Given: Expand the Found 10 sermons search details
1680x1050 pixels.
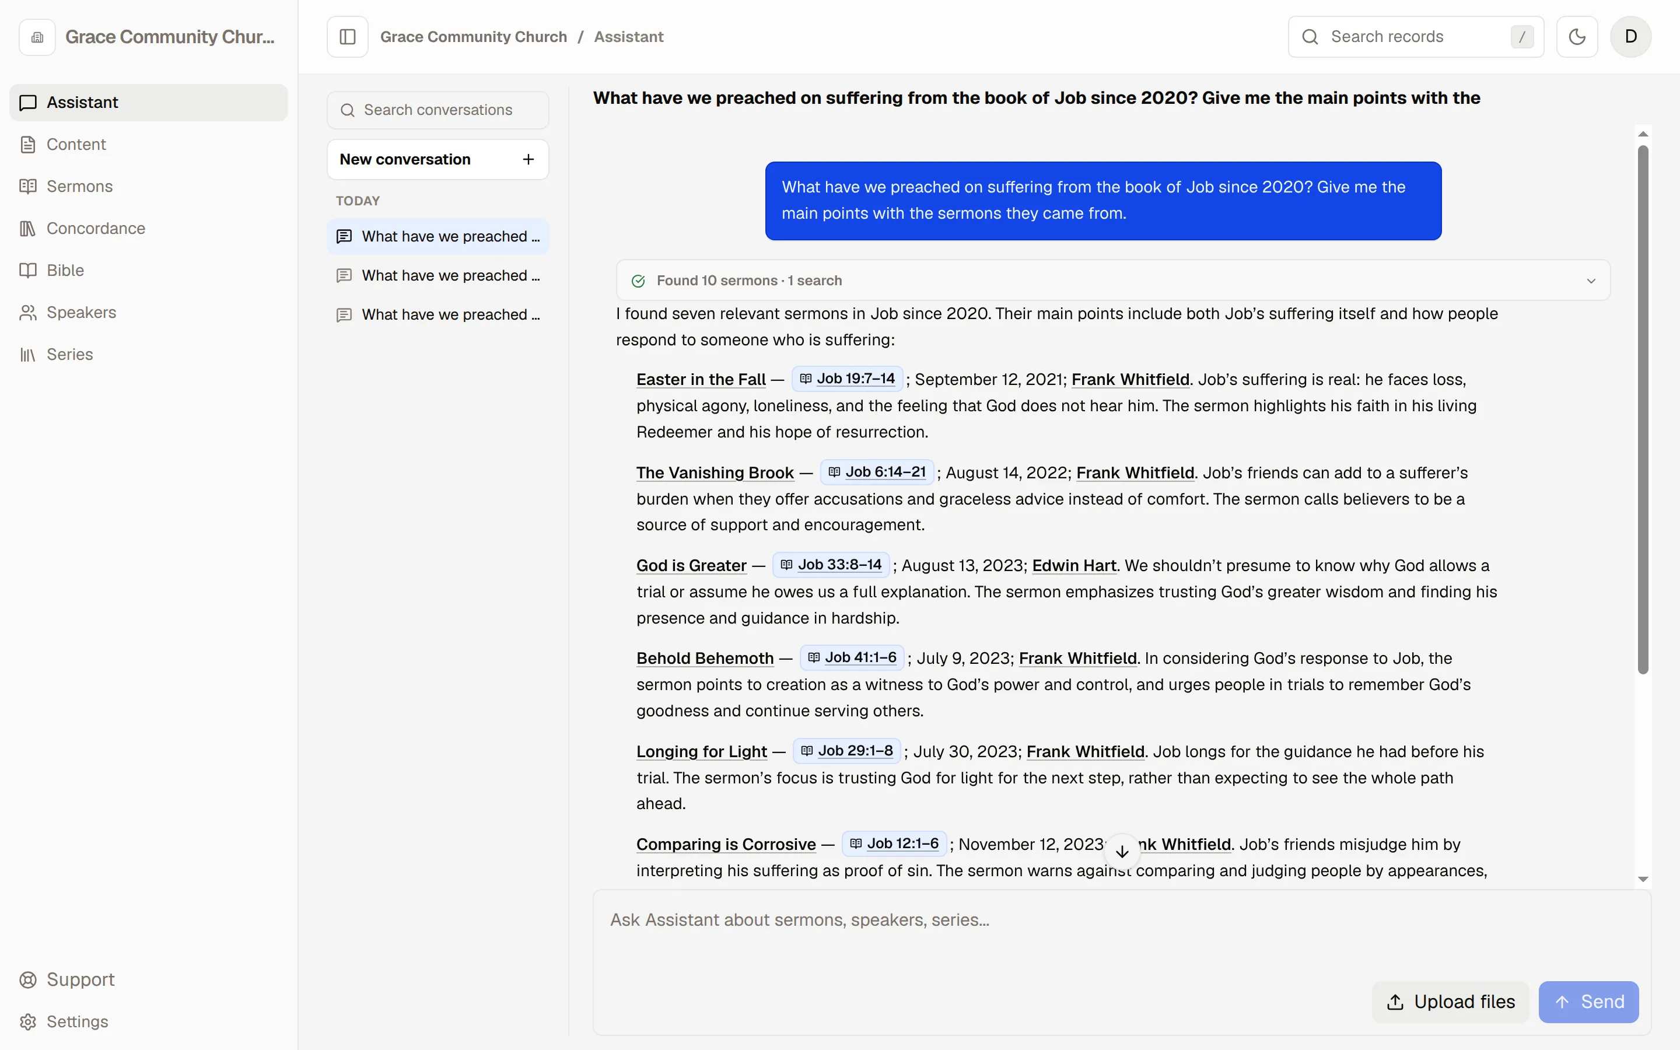Looking at the screenshot, I should click(x=1113, y=281).
